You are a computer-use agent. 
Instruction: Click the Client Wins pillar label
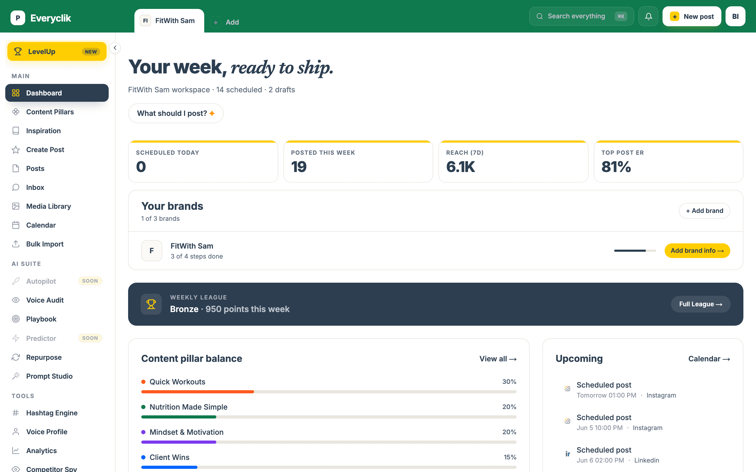click(x=169, y=457)
